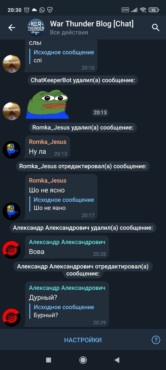
Task: Tap НАСТРОЙКИ button at bottom
Action: (x=83, y=340)
